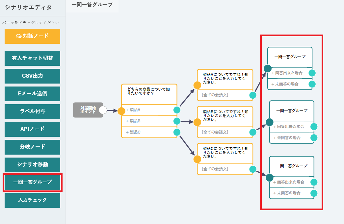Click [全ての会話文] row in 製品B node

(225, 132)
